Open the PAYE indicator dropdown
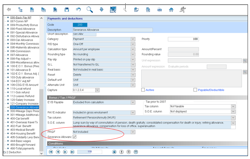Viewport: 250px width, 159px height. pos(133,112)
